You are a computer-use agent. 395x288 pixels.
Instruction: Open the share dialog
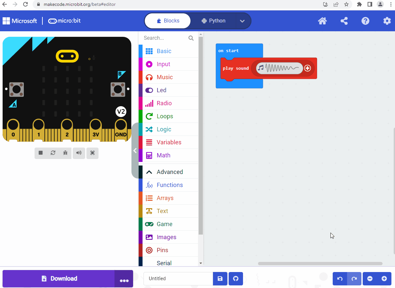coord(344,21)
